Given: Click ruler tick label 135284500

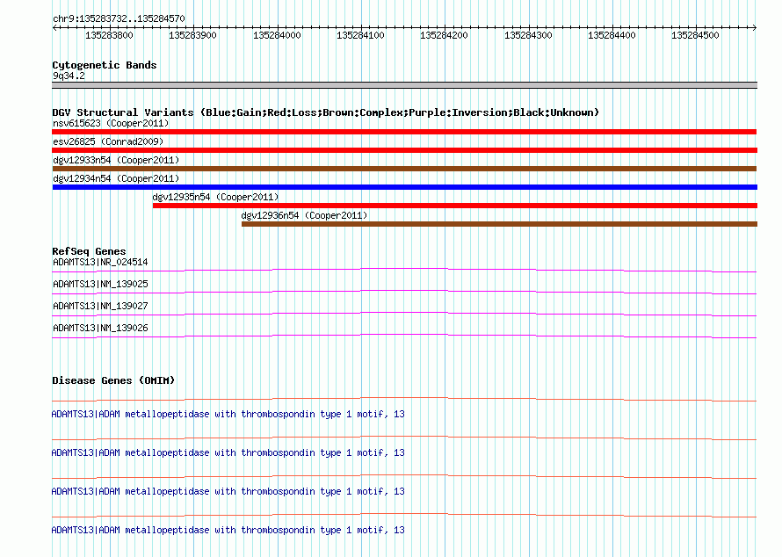Looking at the screenshot, I should (x=695, y=35).
